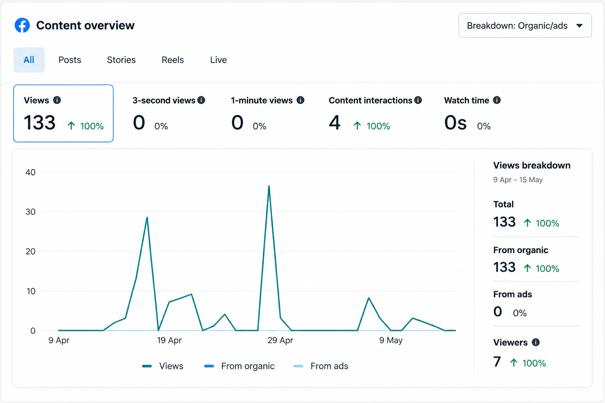The width and height of the screenshot is (605, 403).
Task: Click the dropdown arrow in the Breakdown selector
Action: tap(579, 26)
